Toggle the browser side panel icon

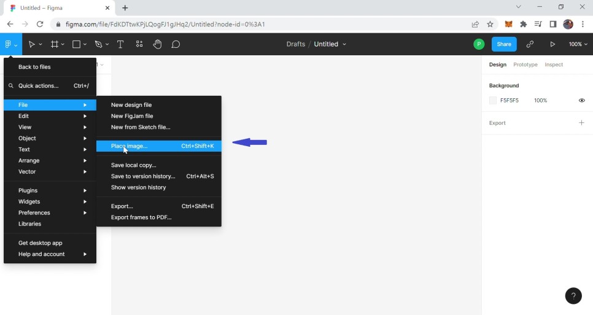[x=553, y=24]
